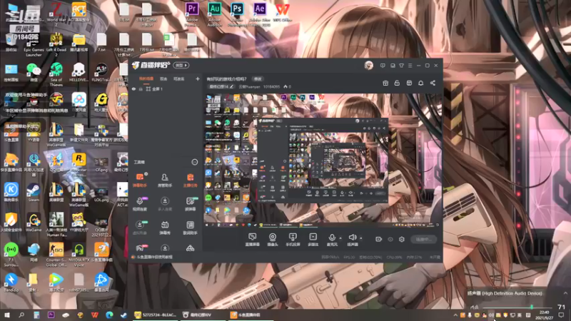Add 多媒体 multimedia source
The height and width of the screenshot is (321, 571).
[313, 240]
